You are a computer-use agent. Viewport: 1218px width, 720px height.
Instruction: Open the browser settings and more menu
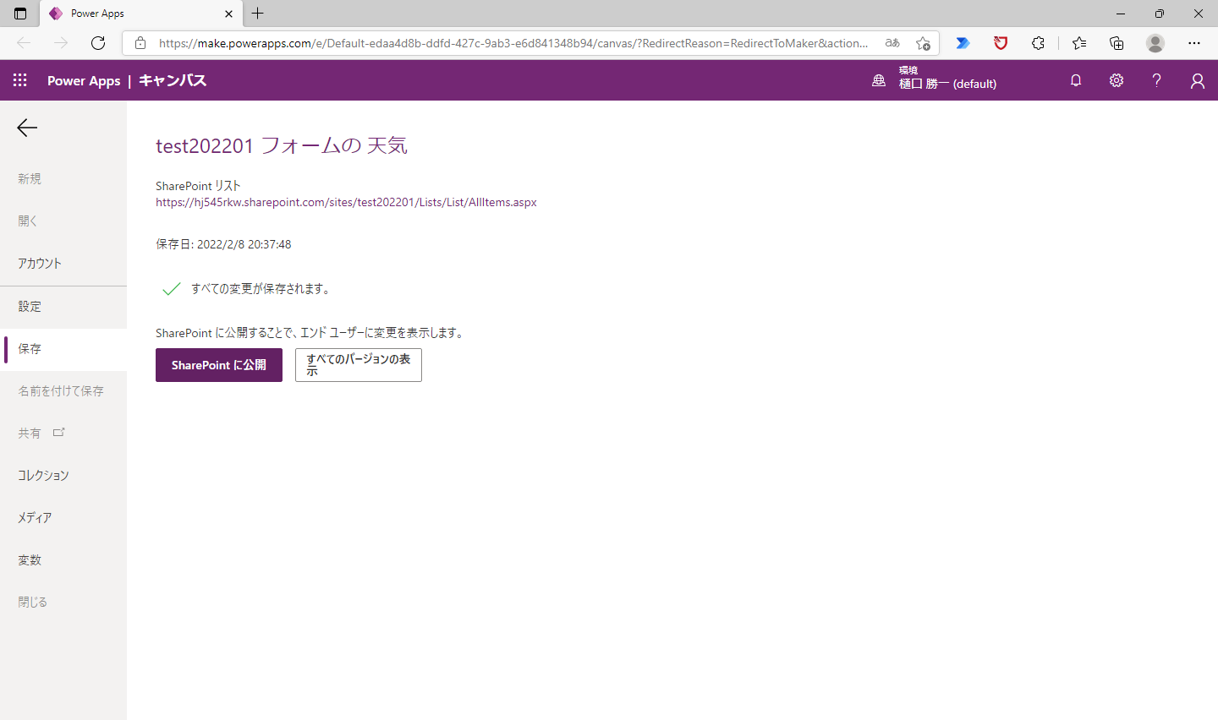coord(1194,43)
